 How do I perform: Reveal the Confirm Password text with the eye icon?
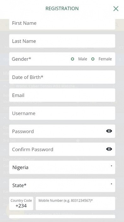coord(109,149)
